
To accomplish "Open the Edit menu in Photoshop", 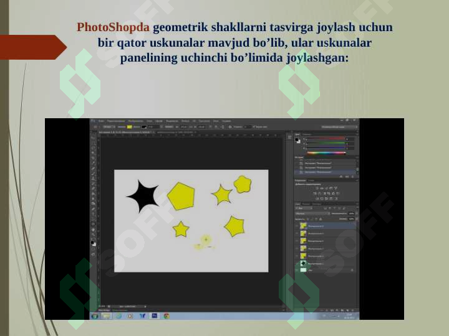I will [x=116, y=121].
